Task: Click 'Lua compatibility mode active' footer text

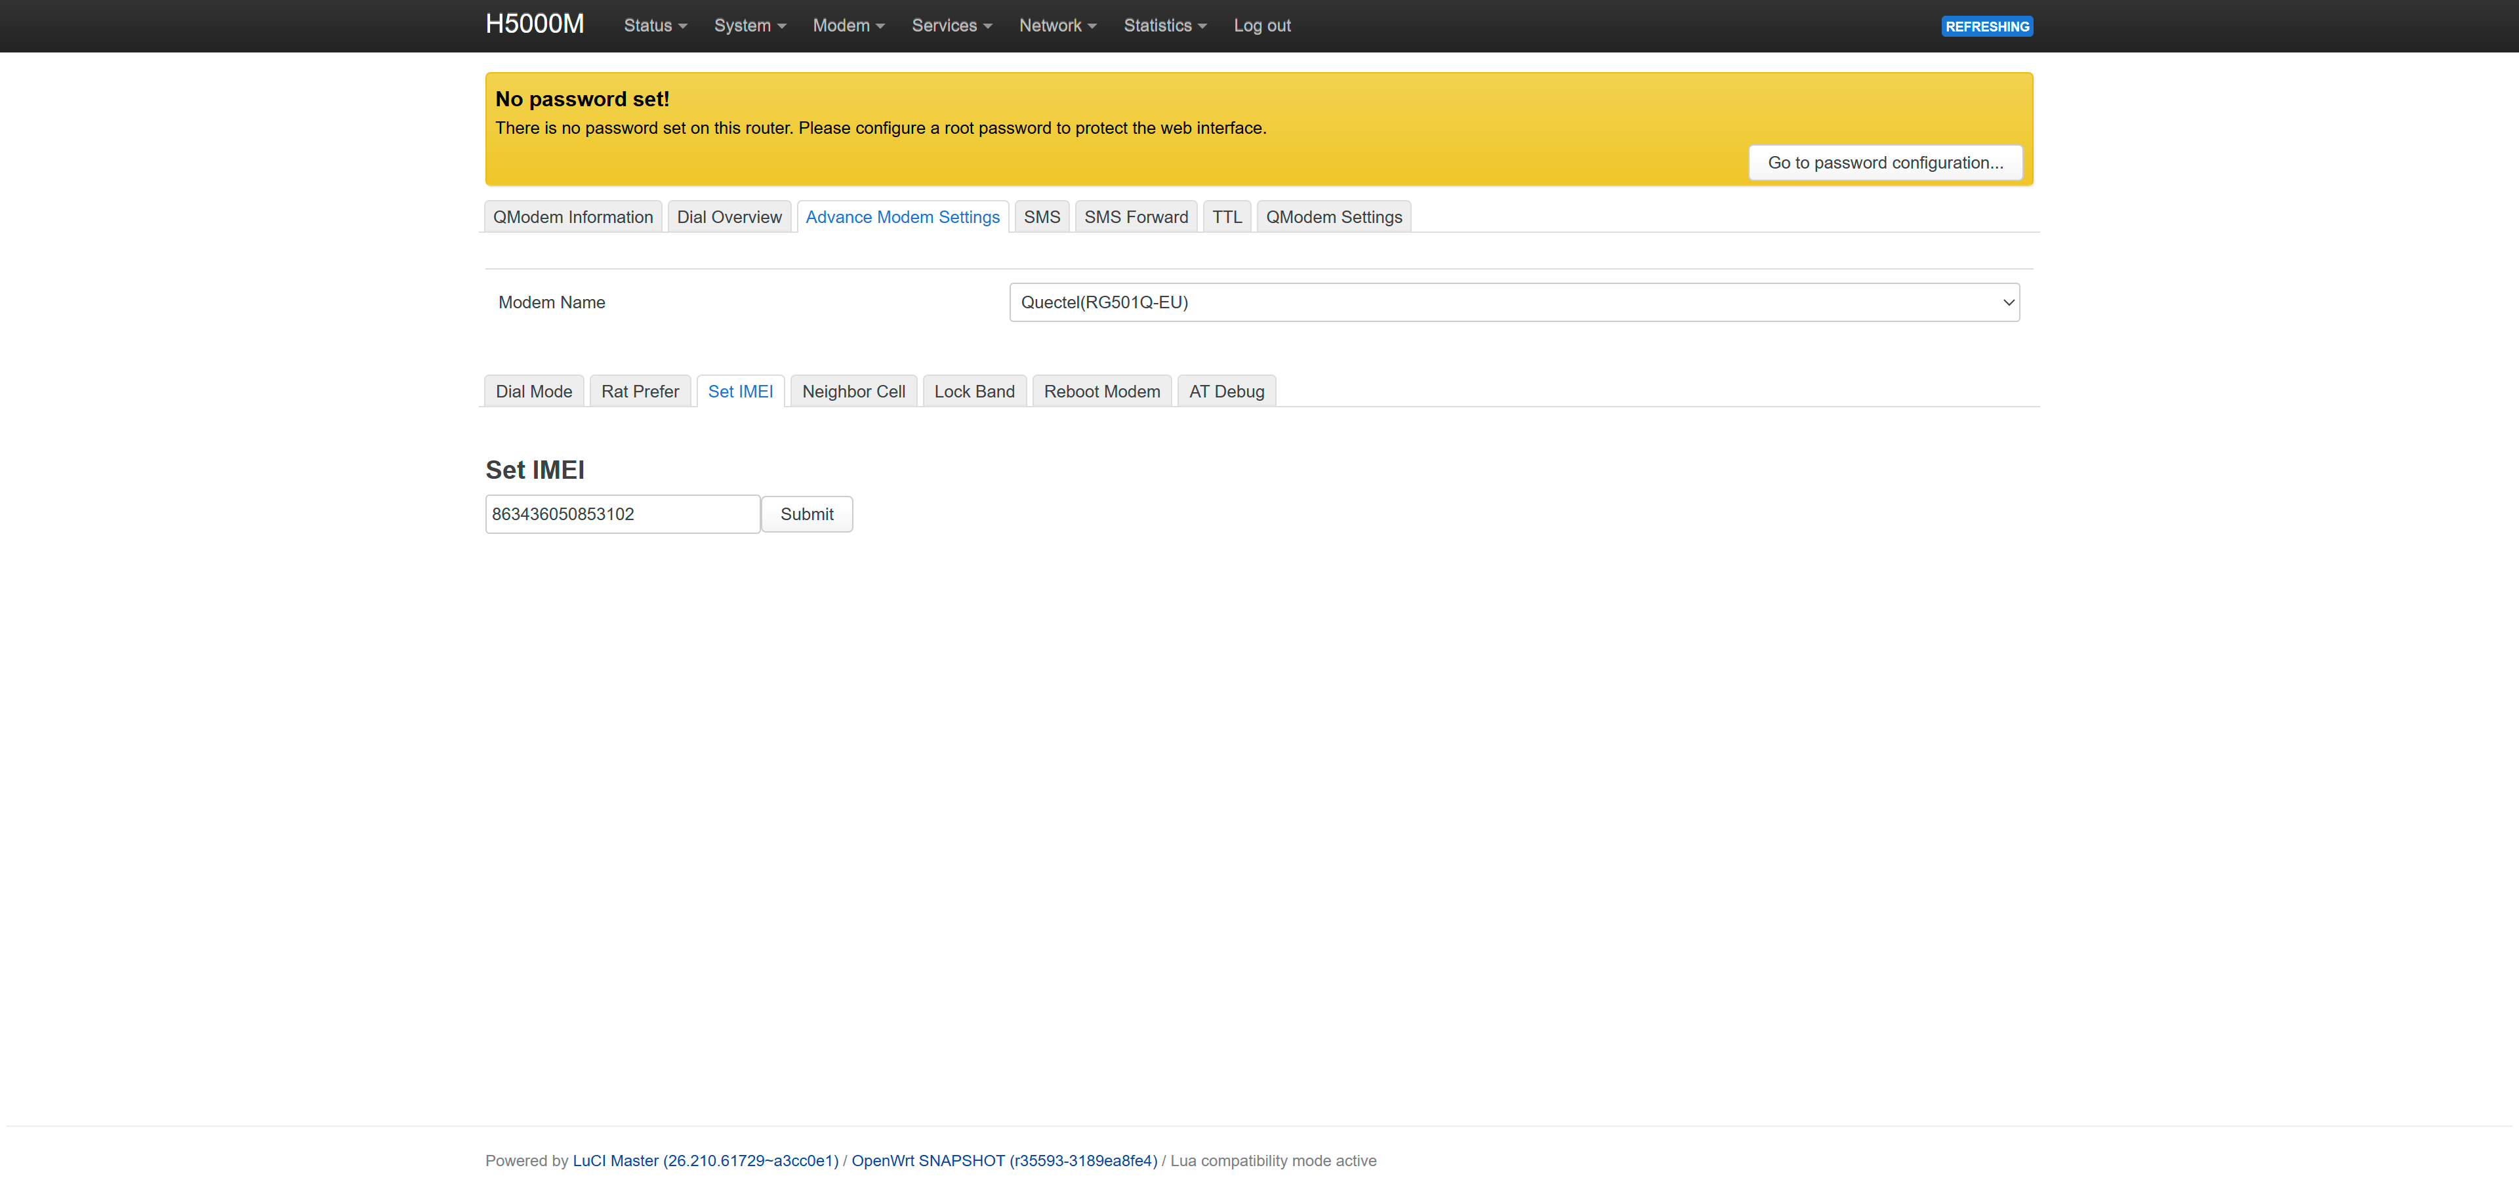Action: point(1273,1161)
